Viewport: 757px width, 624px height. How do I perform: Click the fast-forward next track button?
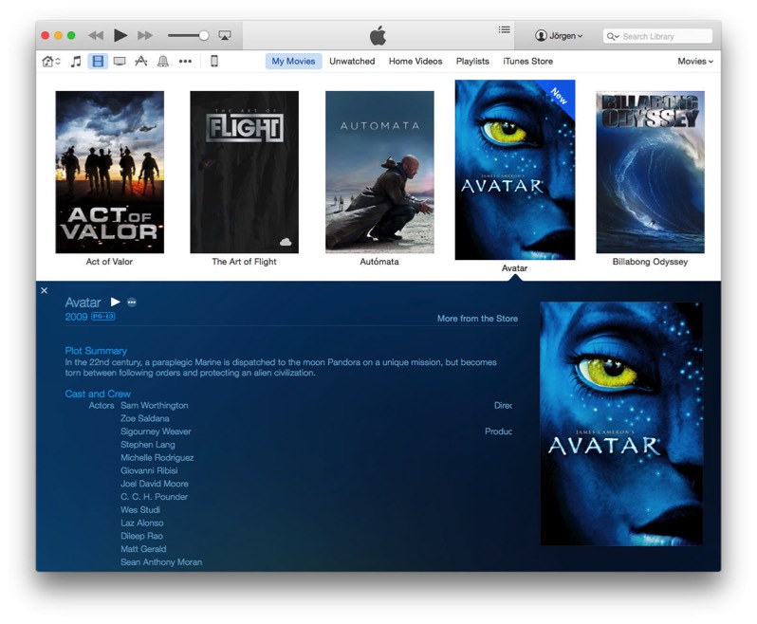(x=145, y=35)
